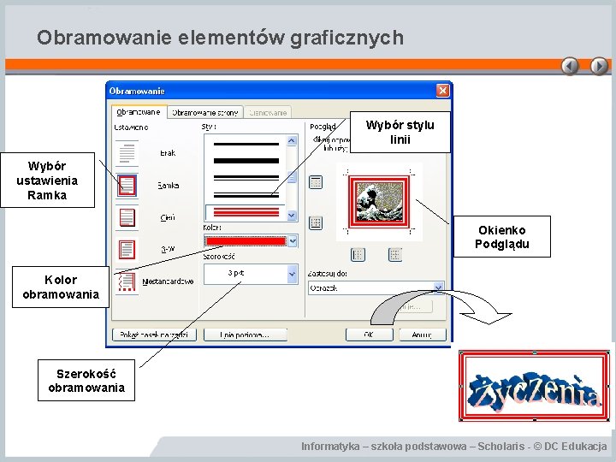Viewport: 616px width, 462px height.
Task: Close the Obramowanie dialog
Action: [x=443, y=91]
